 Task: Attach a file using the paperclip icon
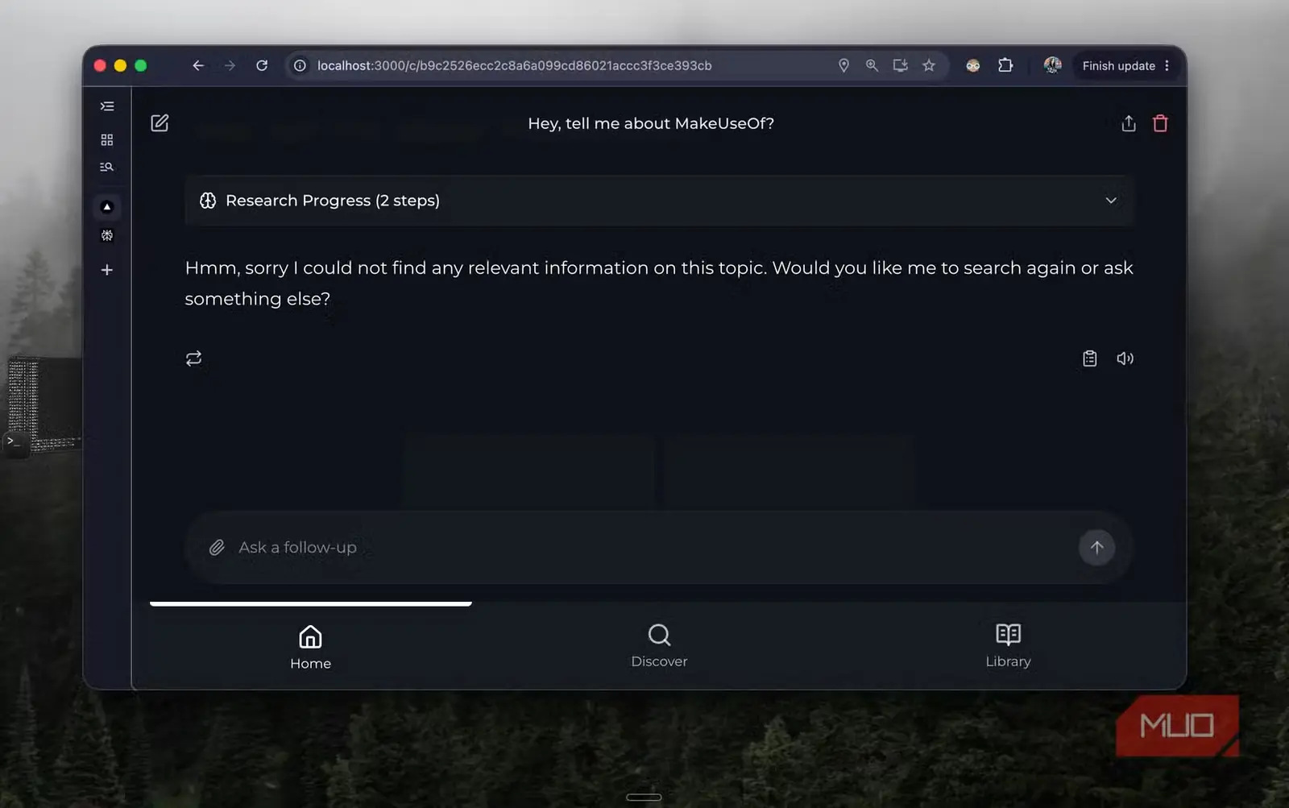point(217,548)
